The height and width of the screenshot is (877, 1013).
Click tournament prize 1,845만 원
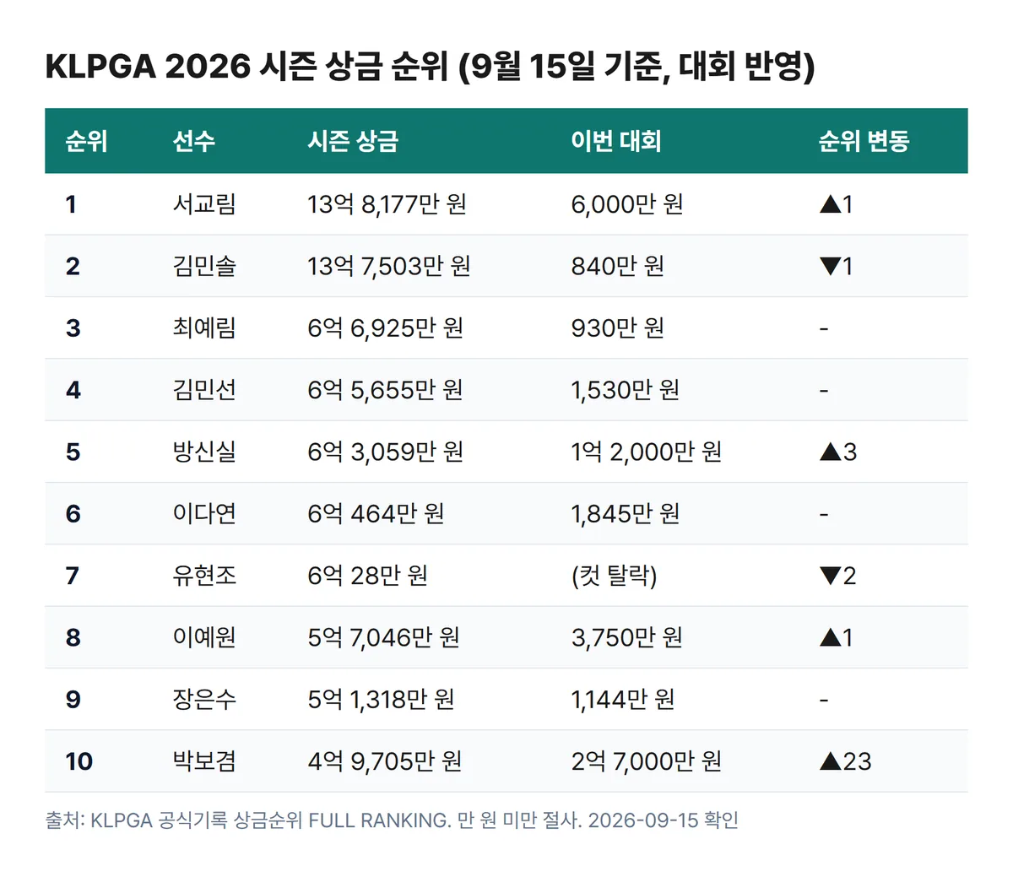(x=626, y=513)
